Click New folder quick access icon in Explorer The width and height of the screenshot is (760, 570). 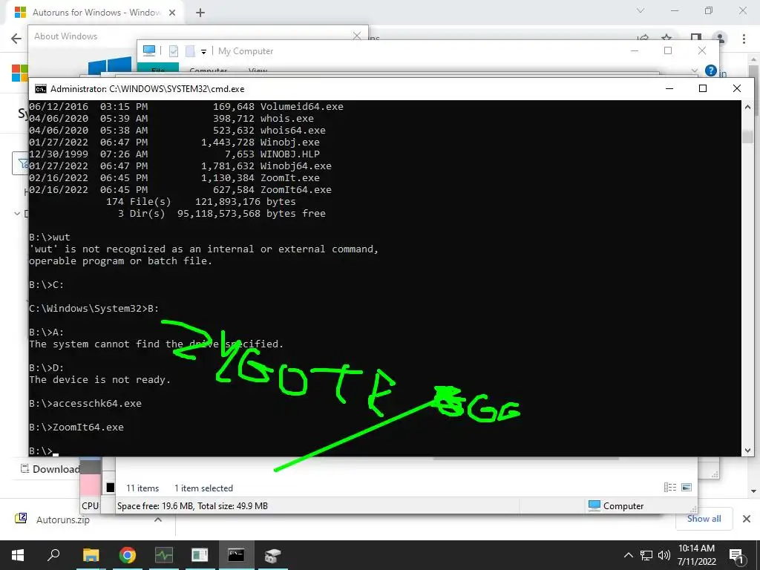click(x=191, y=51)
